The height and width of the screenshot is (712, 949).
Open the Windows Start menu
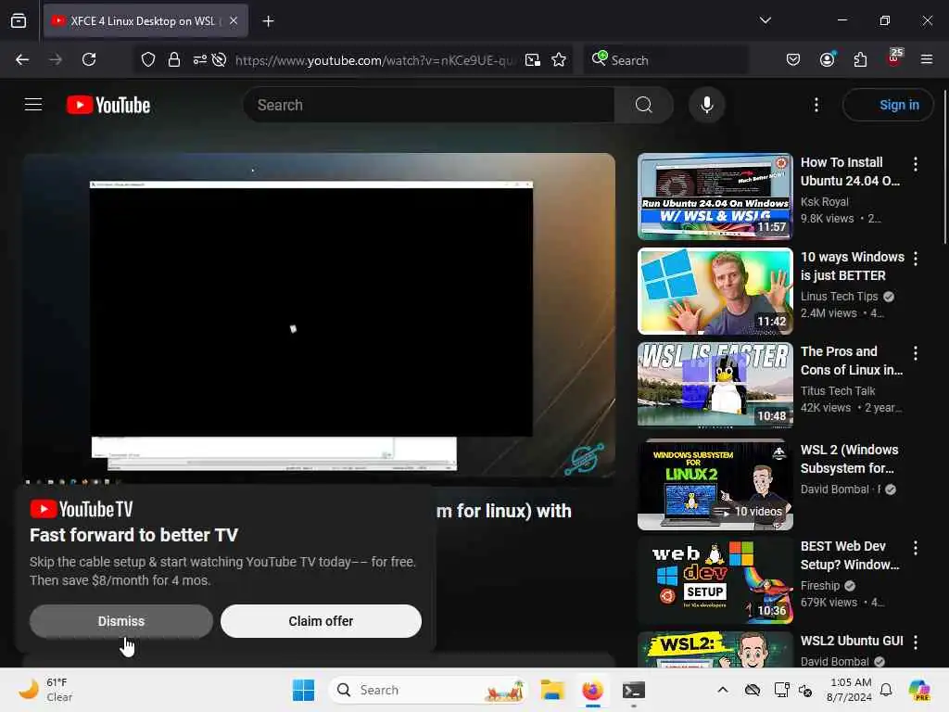[x=303, y=690]
